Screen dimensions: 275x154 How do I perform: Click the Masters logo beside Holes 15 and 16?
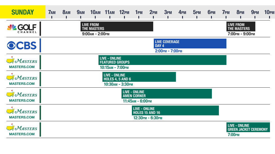(22, 113)
